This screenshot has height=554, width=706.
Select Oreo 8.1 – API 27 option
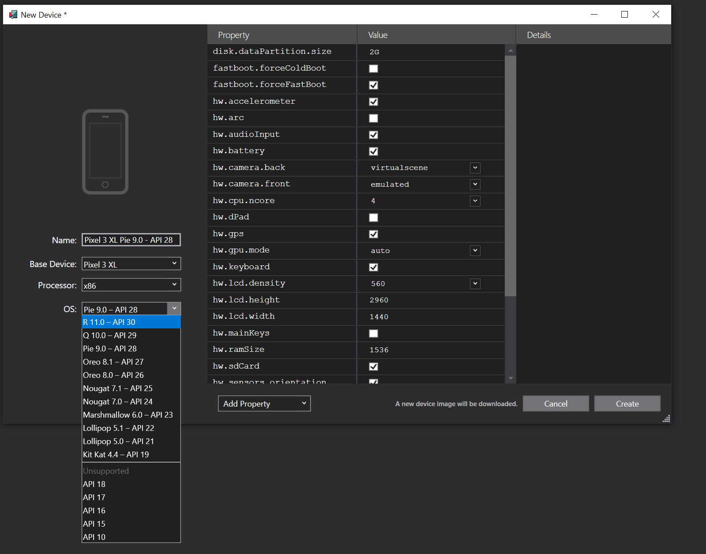point(131,362)
